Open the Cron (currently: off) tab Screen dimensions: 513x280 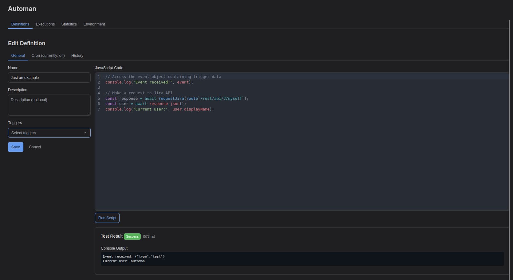(x=48, y=56)
